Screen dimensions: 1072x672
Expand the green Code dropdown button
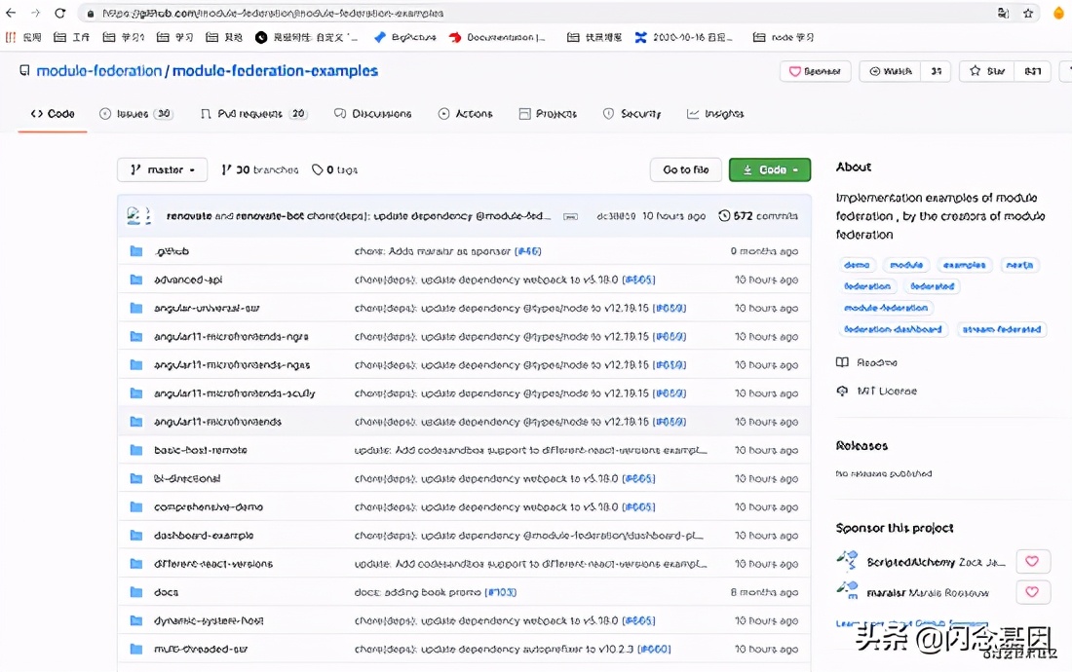pyautogui.click(x=769, y=169)
